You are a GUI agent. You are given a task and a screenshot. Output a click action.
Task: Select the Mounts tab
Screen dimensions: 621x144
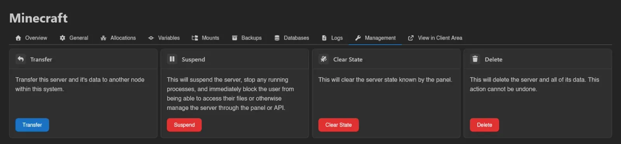(x=205, y=38)
